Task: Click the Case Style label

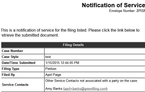Action: [x=10, y=57]
